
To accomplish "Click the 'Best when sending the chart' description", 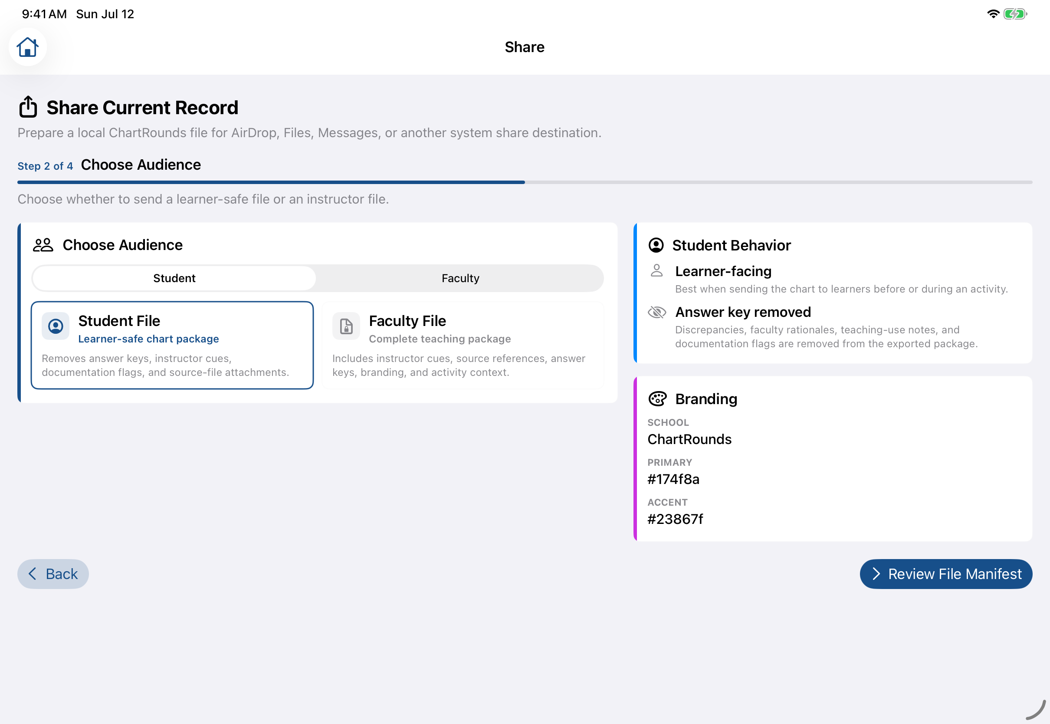I will [841, 289].
